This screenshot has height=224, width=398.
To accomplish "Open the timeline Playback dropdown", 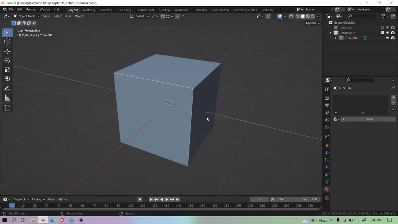I will click(21, 199).
